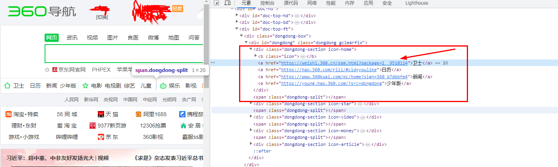
Task: Expand the dongdong-section icon-star node
Action: (x=251, y=104)
